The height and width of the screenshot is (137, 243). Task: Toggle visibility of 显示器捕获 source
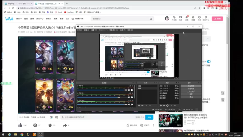click(x=176, y=93)
